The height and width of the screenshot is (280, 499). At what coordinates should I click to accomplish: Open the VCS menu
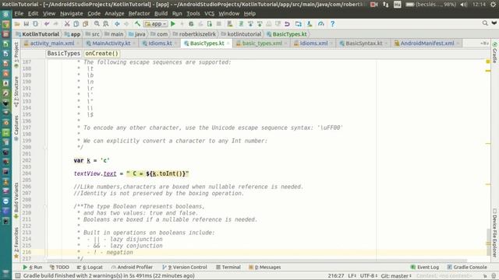(209, 14)
